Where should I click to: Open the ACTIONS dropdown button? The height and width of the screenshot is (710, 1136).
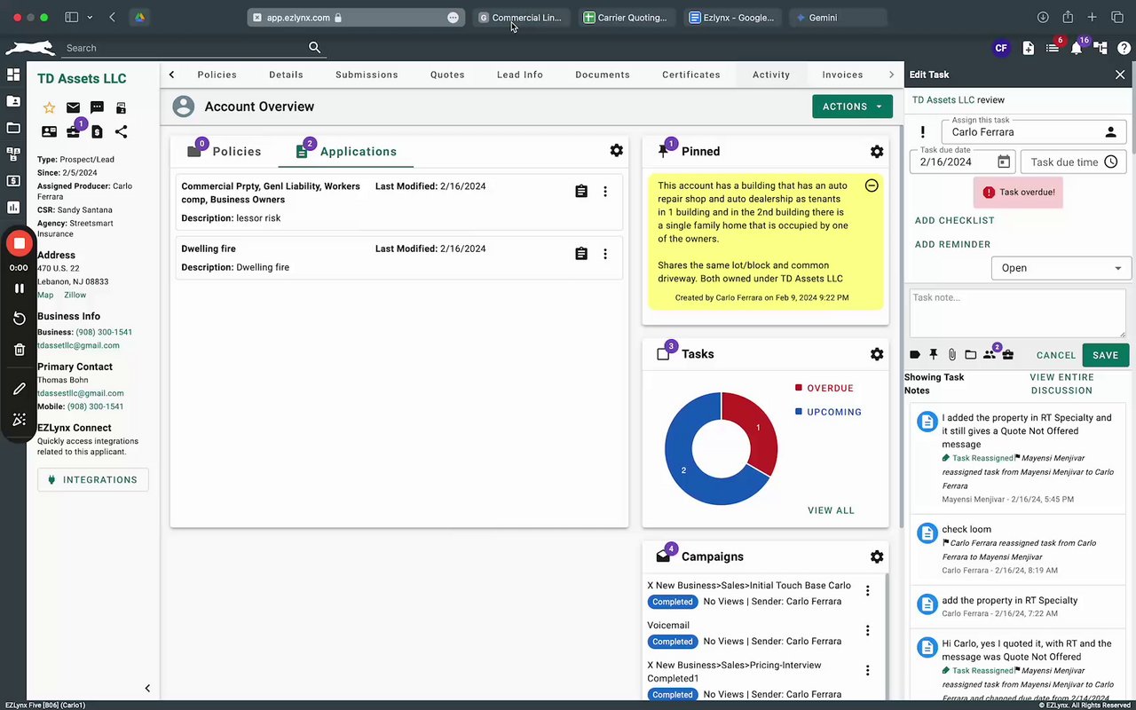coord(852,106)
